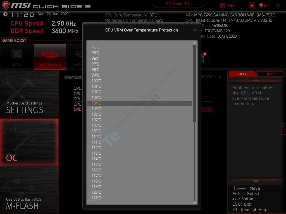The height and width of the screenshot is (214, 286).
Task: Select the Auto option
Action: click(140, 47)
